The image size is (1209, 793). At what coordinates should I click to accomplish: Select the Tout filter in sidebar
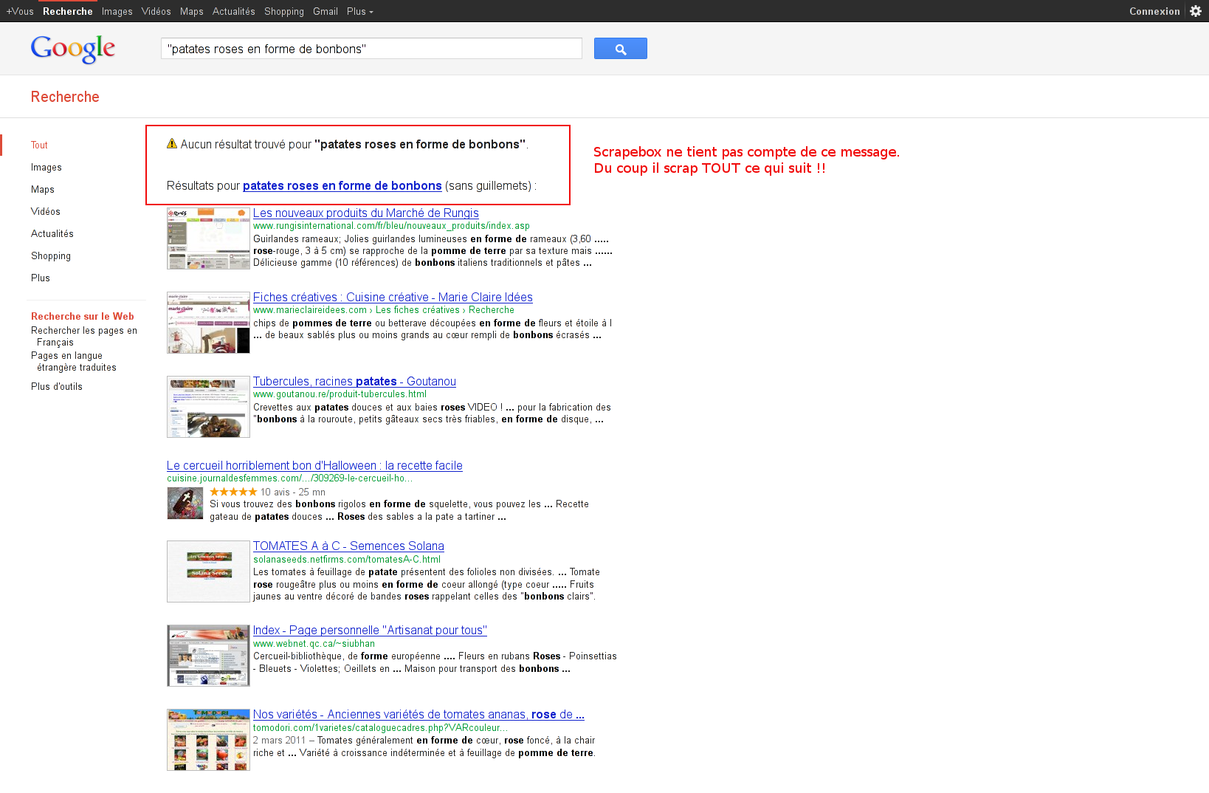(39, 145)
